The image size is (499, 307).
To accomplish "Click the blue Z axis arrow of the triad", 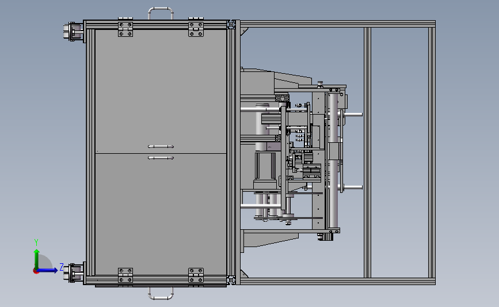I will coord(48,270).
